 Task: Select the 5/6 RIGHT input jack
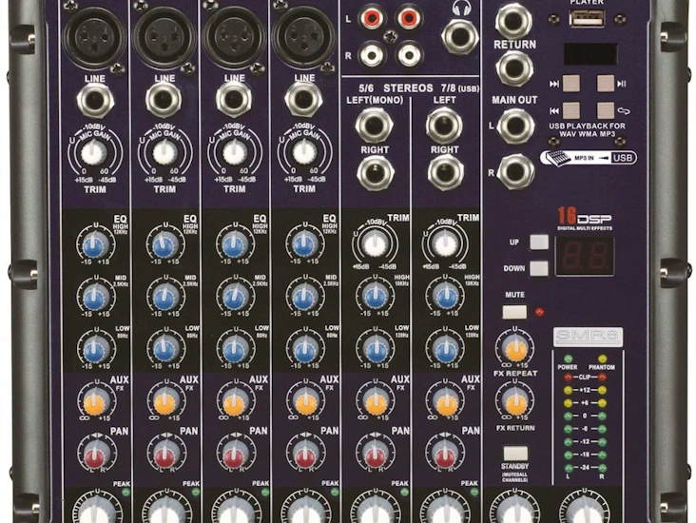click(x=375, y=174)
